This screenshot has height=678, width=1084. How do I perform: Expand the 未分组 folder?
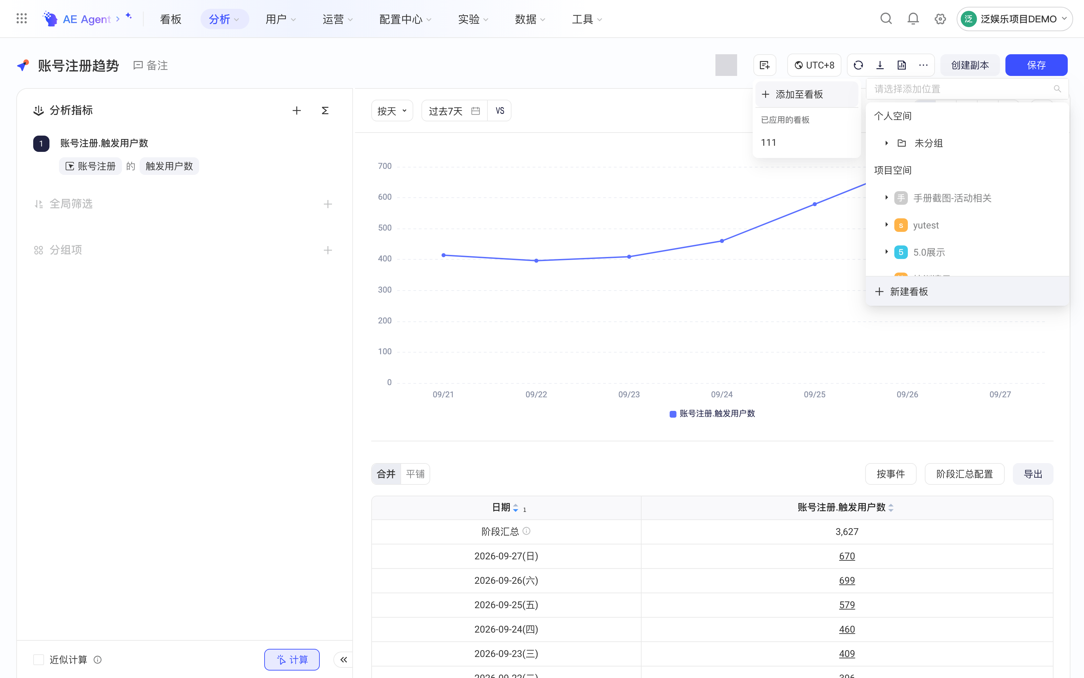coord(887,143)
